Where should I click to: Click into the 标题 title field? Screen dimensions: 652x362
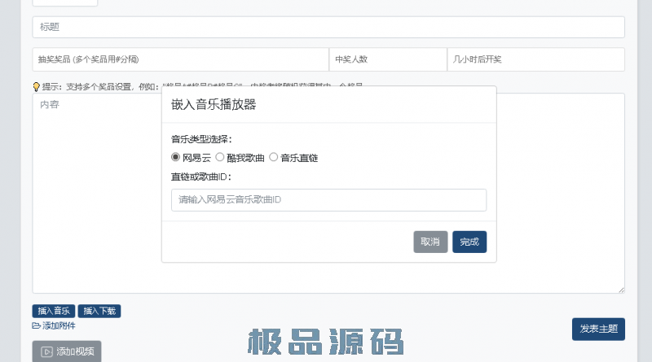coord(328,27)
